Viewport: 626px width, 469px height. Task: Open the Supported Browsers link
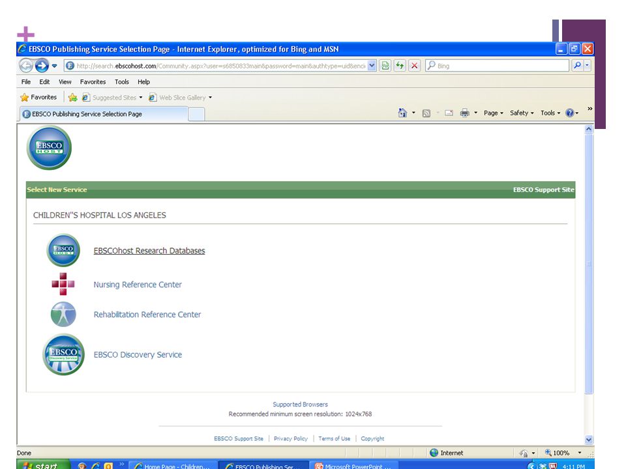click(x=300, y=405)
